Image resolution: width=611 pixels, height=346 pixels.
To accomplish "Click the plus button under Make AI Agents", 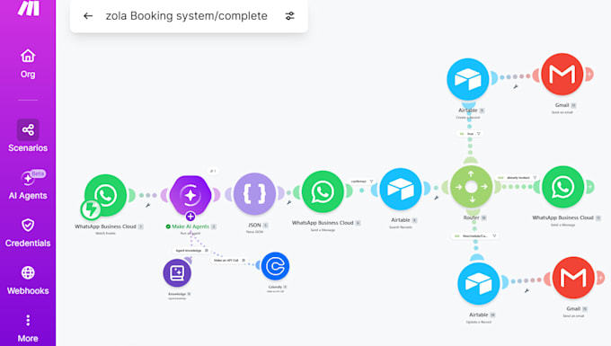I will 190,216.
